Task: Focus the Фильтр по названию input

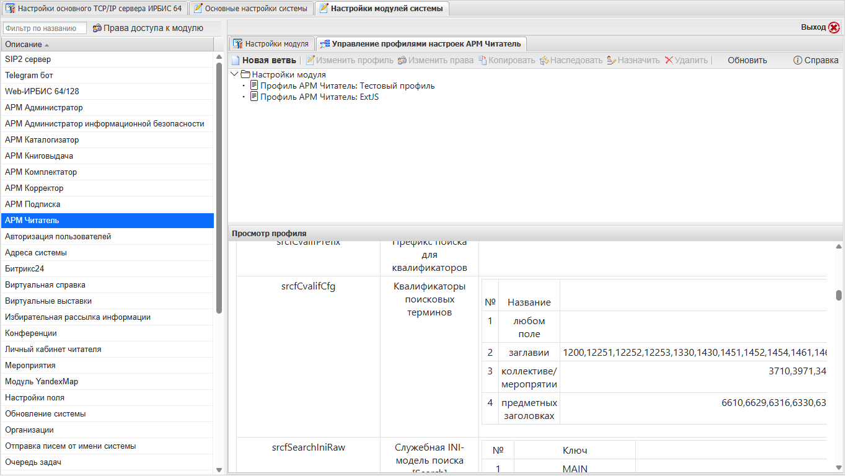Action: click(x=45, y=28)
